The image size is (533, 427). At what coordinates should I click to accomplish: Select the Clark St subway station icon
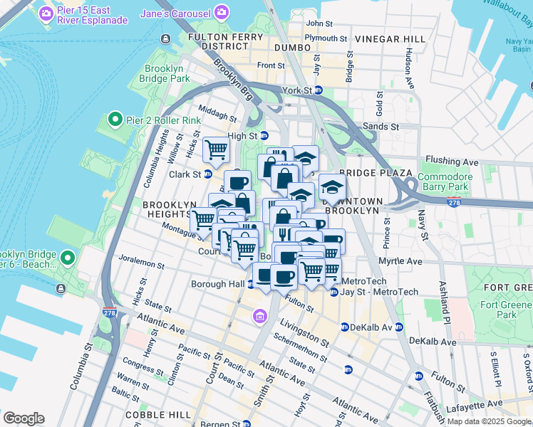click(x=208, y=174)
